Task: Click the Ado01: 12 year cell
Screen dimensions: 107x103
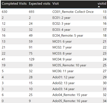Action: 63,77
